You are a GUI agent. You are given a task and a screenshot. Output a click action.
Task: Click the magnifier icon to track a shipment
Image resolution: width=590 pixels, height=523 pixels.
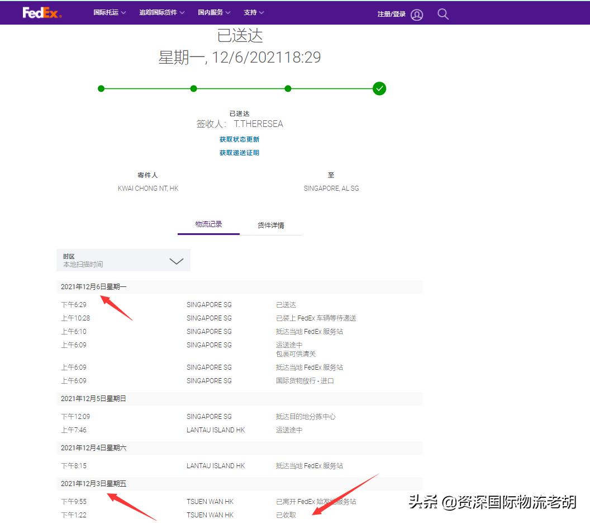[442, 14]
